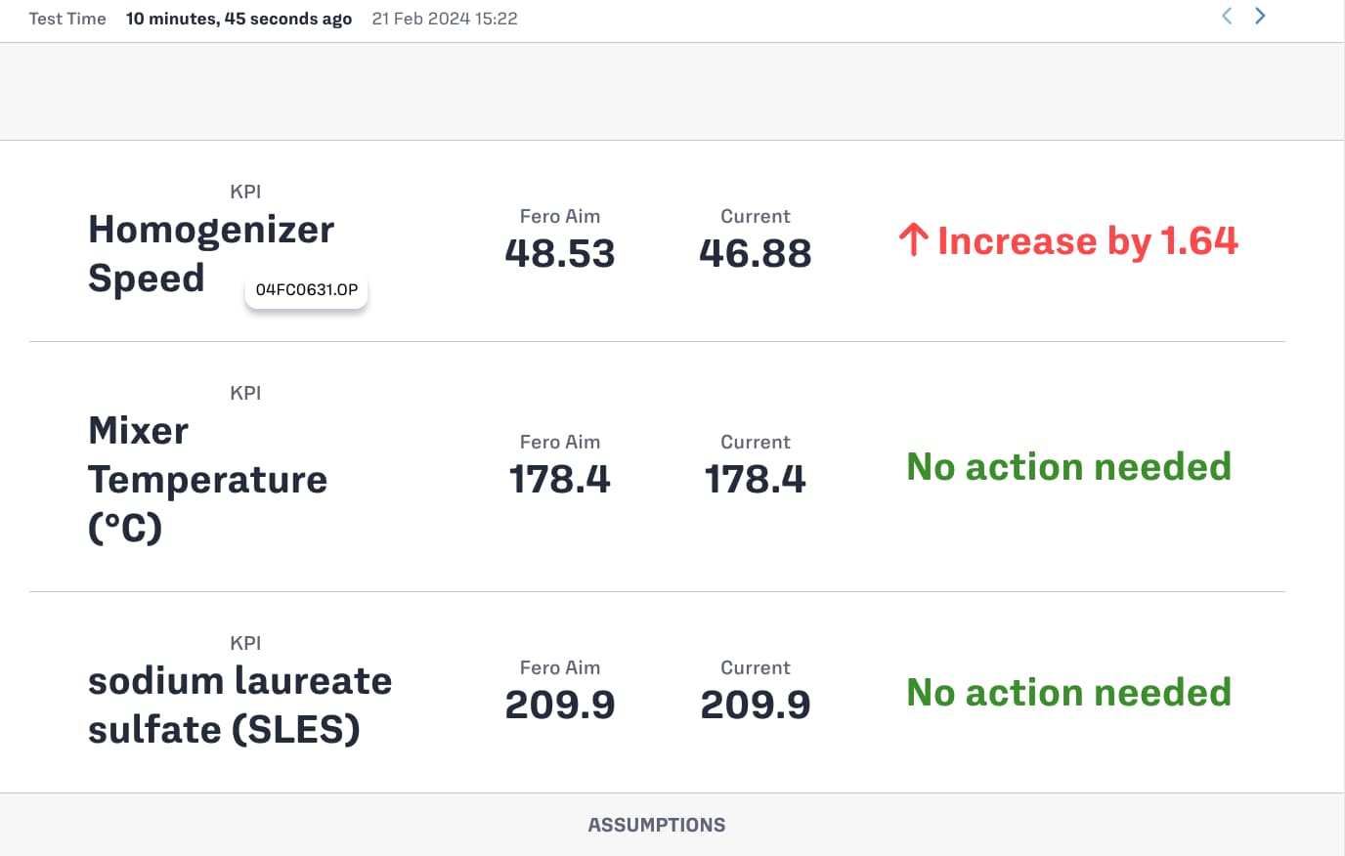Click the Increase by 1.64 recommendation

pyautogui.click(x=1068, y=240)
